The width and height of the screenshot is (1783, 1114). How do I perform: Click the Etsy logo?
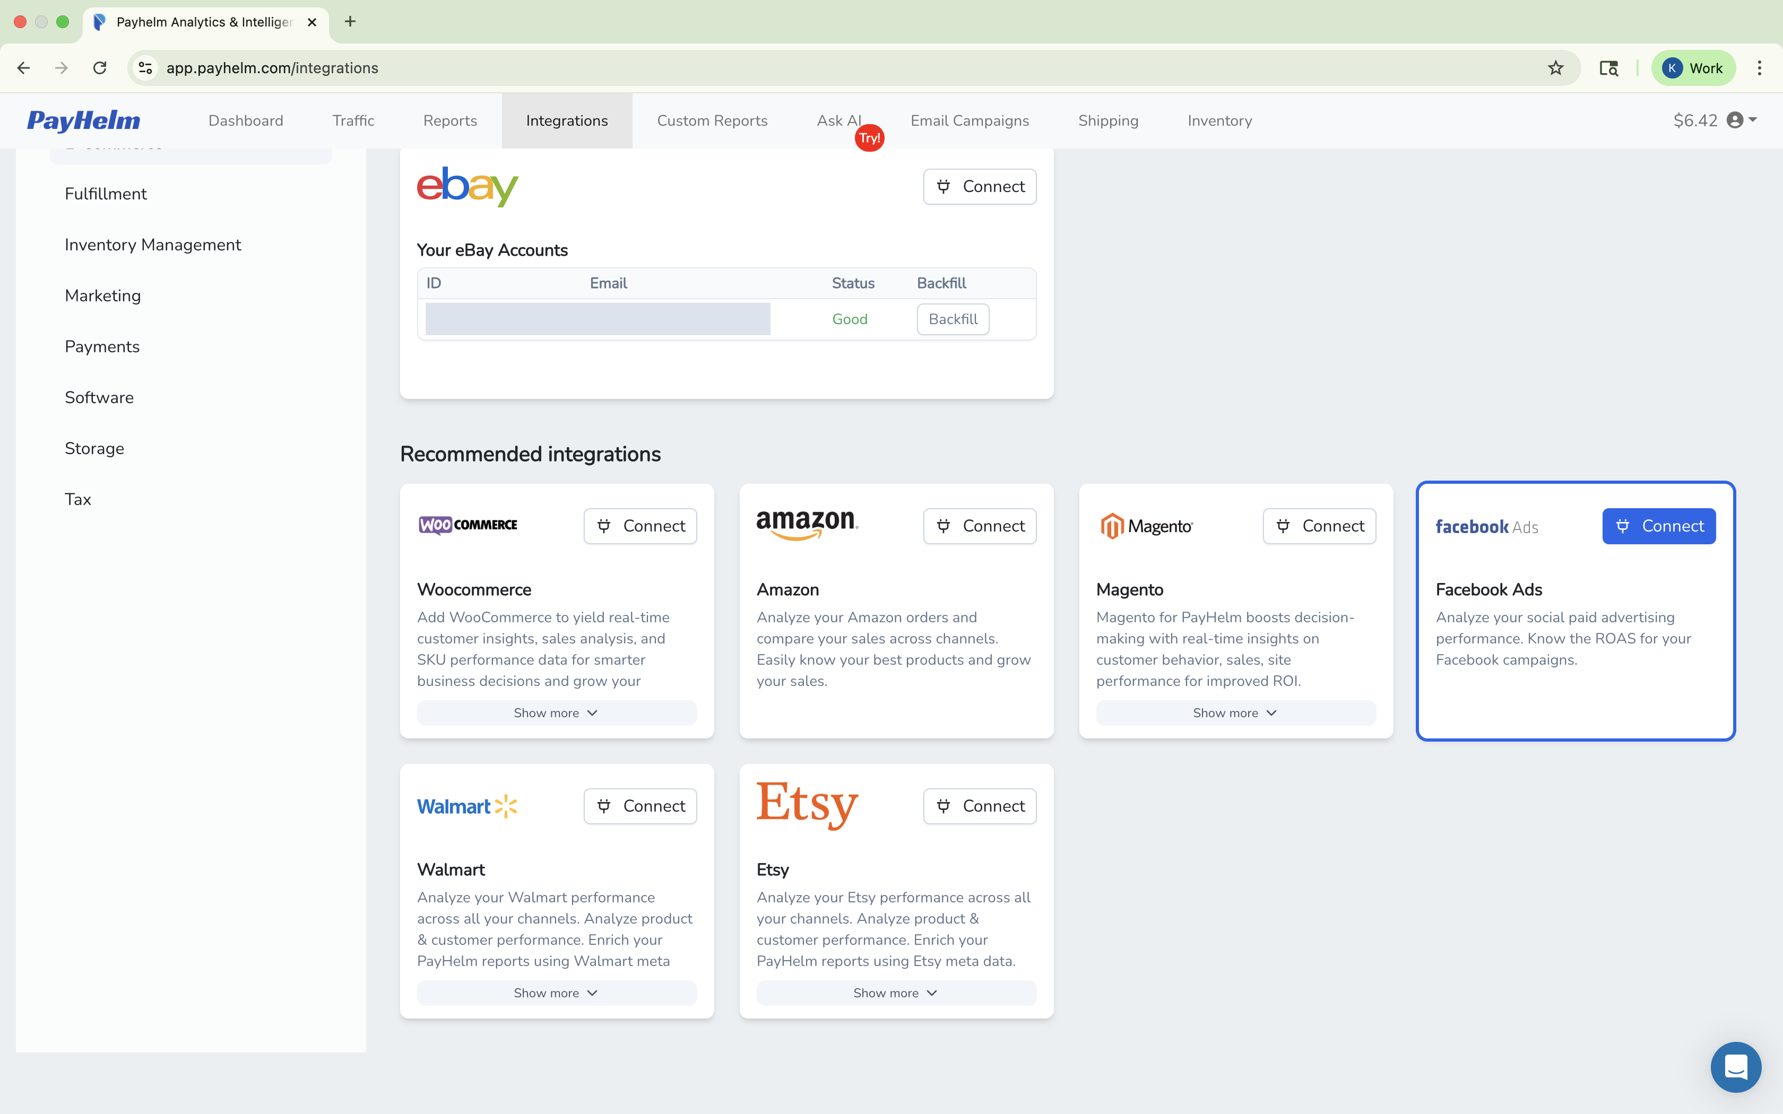point(806,805)
